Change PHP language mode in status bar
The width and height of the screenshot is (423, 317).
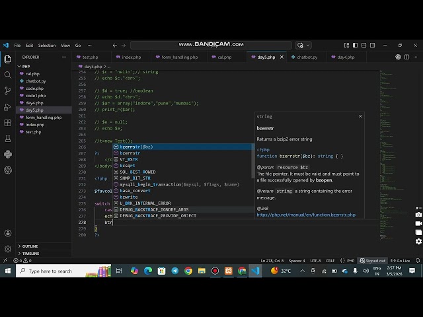click(x=350, y=261)
